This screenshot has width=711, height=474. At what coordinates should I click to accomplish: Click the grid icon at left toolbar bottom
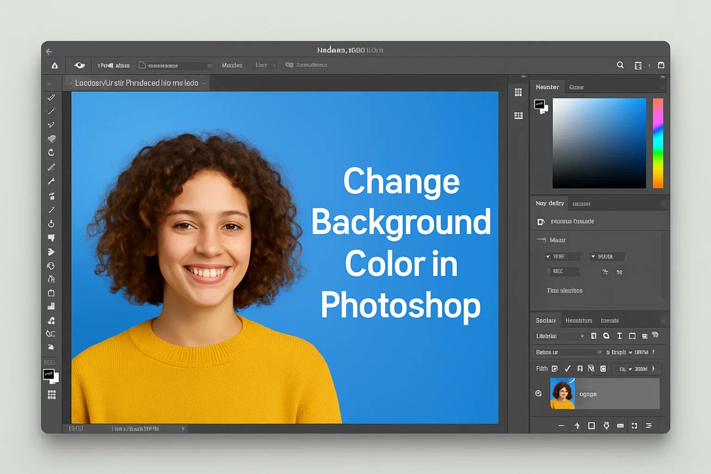(52, 394)
